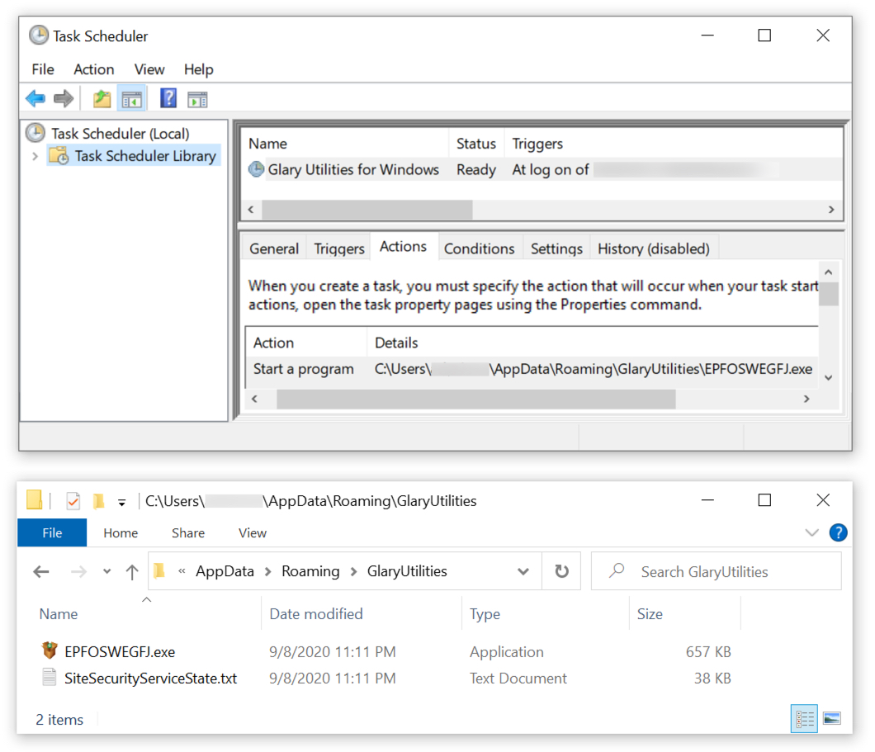The height and width of the screenshot is (752, 875).
Task: Click the Status column header
Action: [476, 144]
